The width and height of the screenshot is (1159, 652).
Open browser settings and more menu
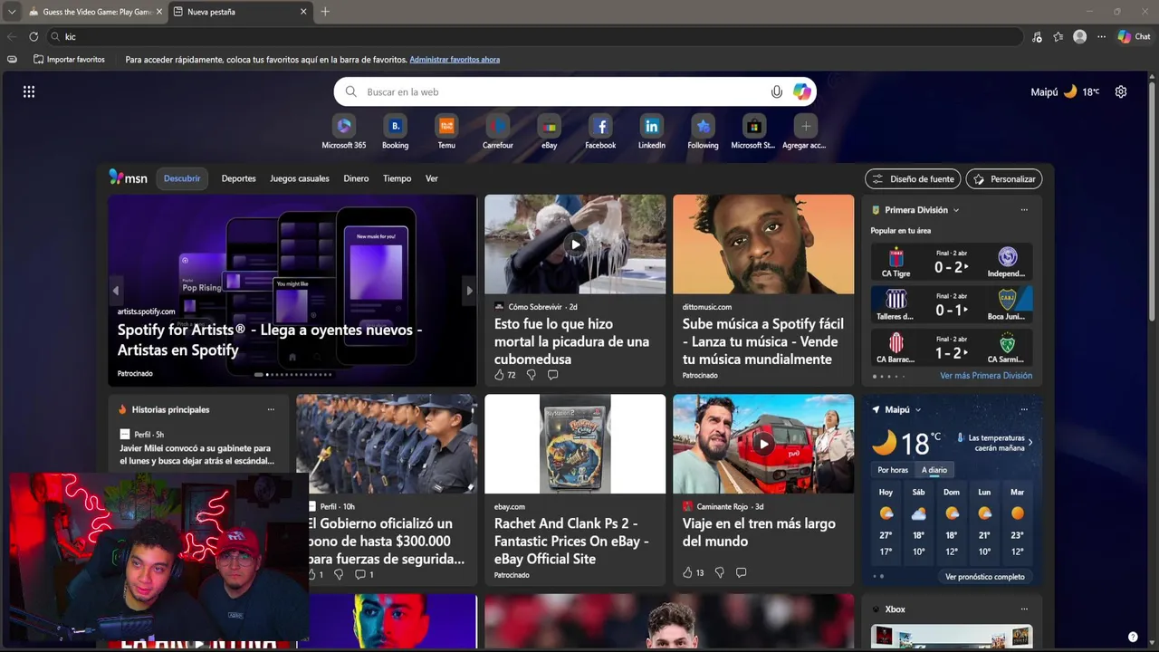point(1101,36)
